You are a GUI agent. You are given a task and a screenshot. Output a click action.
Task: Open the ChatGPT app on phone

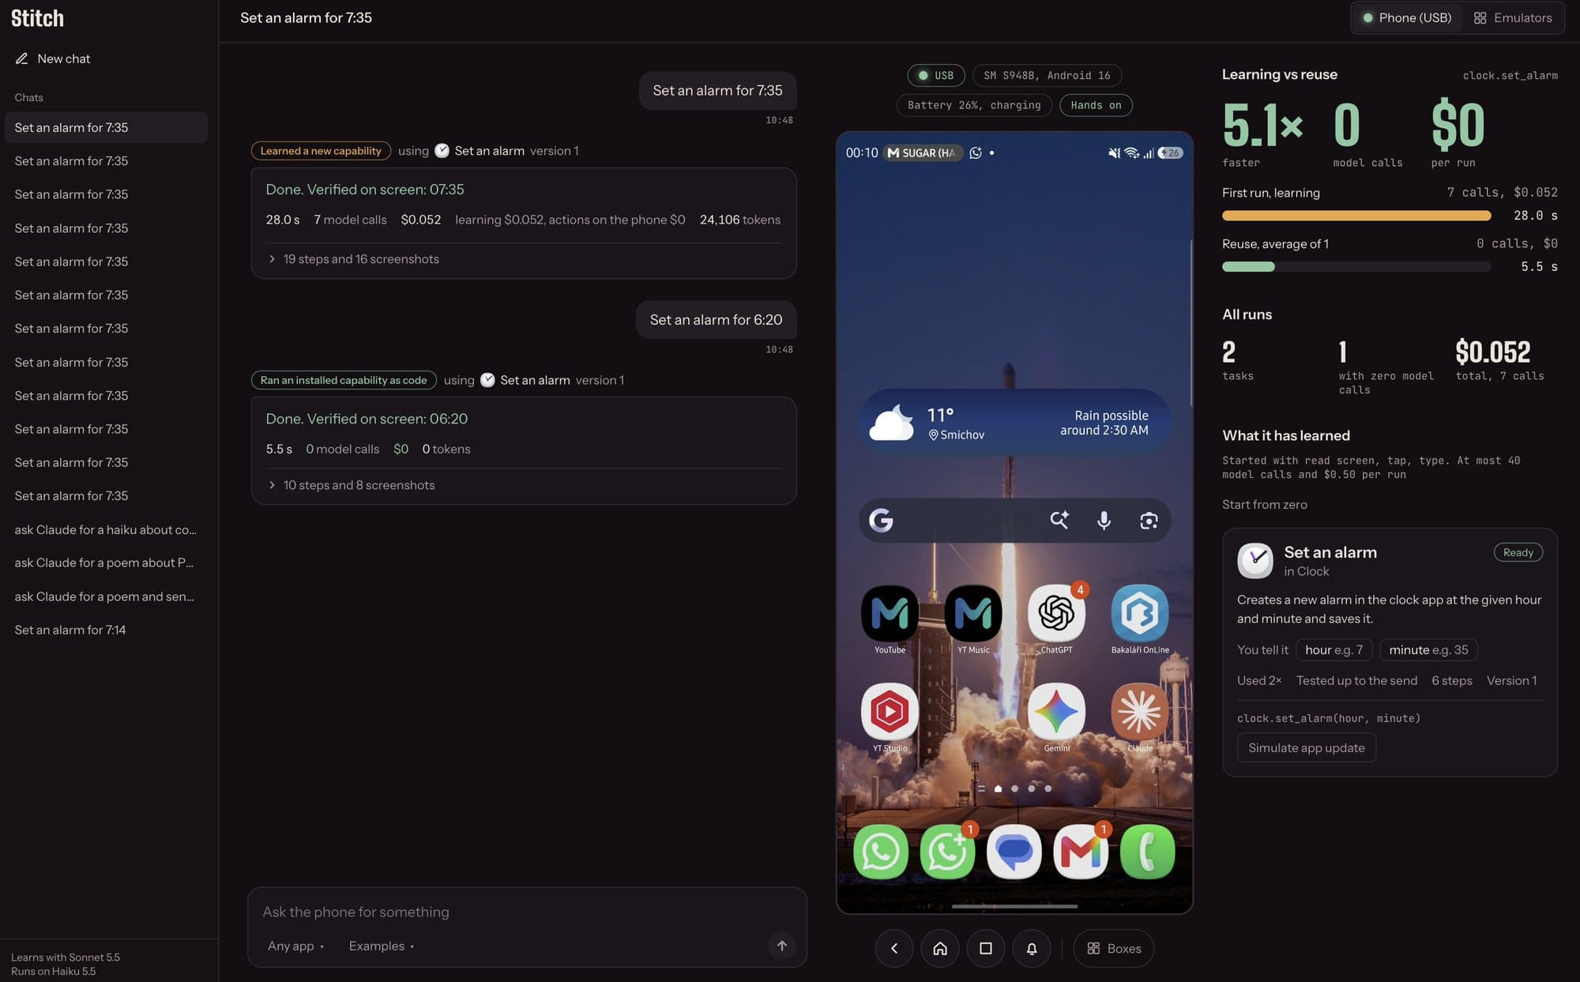pos(1056,613)
